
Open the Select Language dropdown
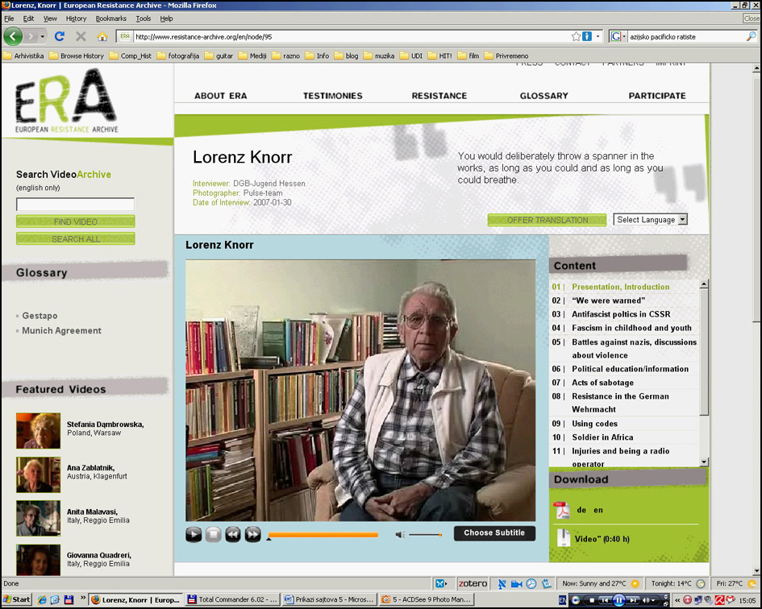pyautogui.click(x=650, y=219)
